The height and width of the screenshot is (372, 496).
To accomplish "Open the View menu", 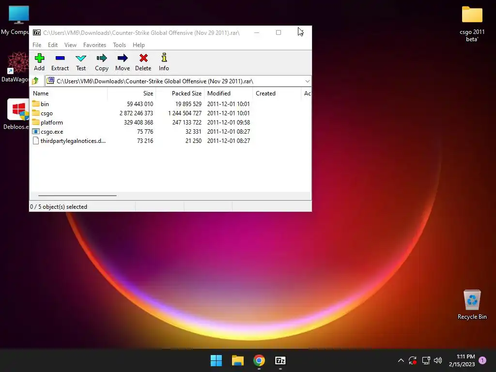I will coord(70,45).
